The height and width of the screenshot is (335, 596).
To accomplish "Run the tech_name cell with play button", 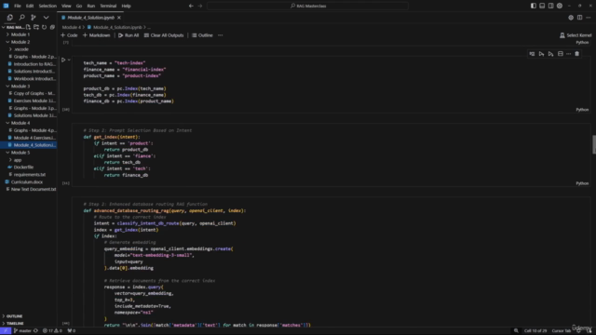I will [x=63, y=60].
